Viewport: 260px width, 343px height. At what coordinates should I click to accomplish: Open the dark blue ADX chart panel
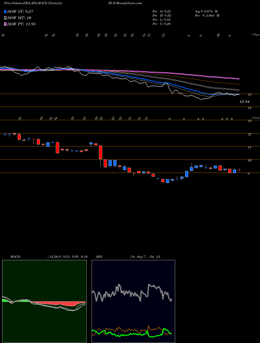click(x=133, y=301)
